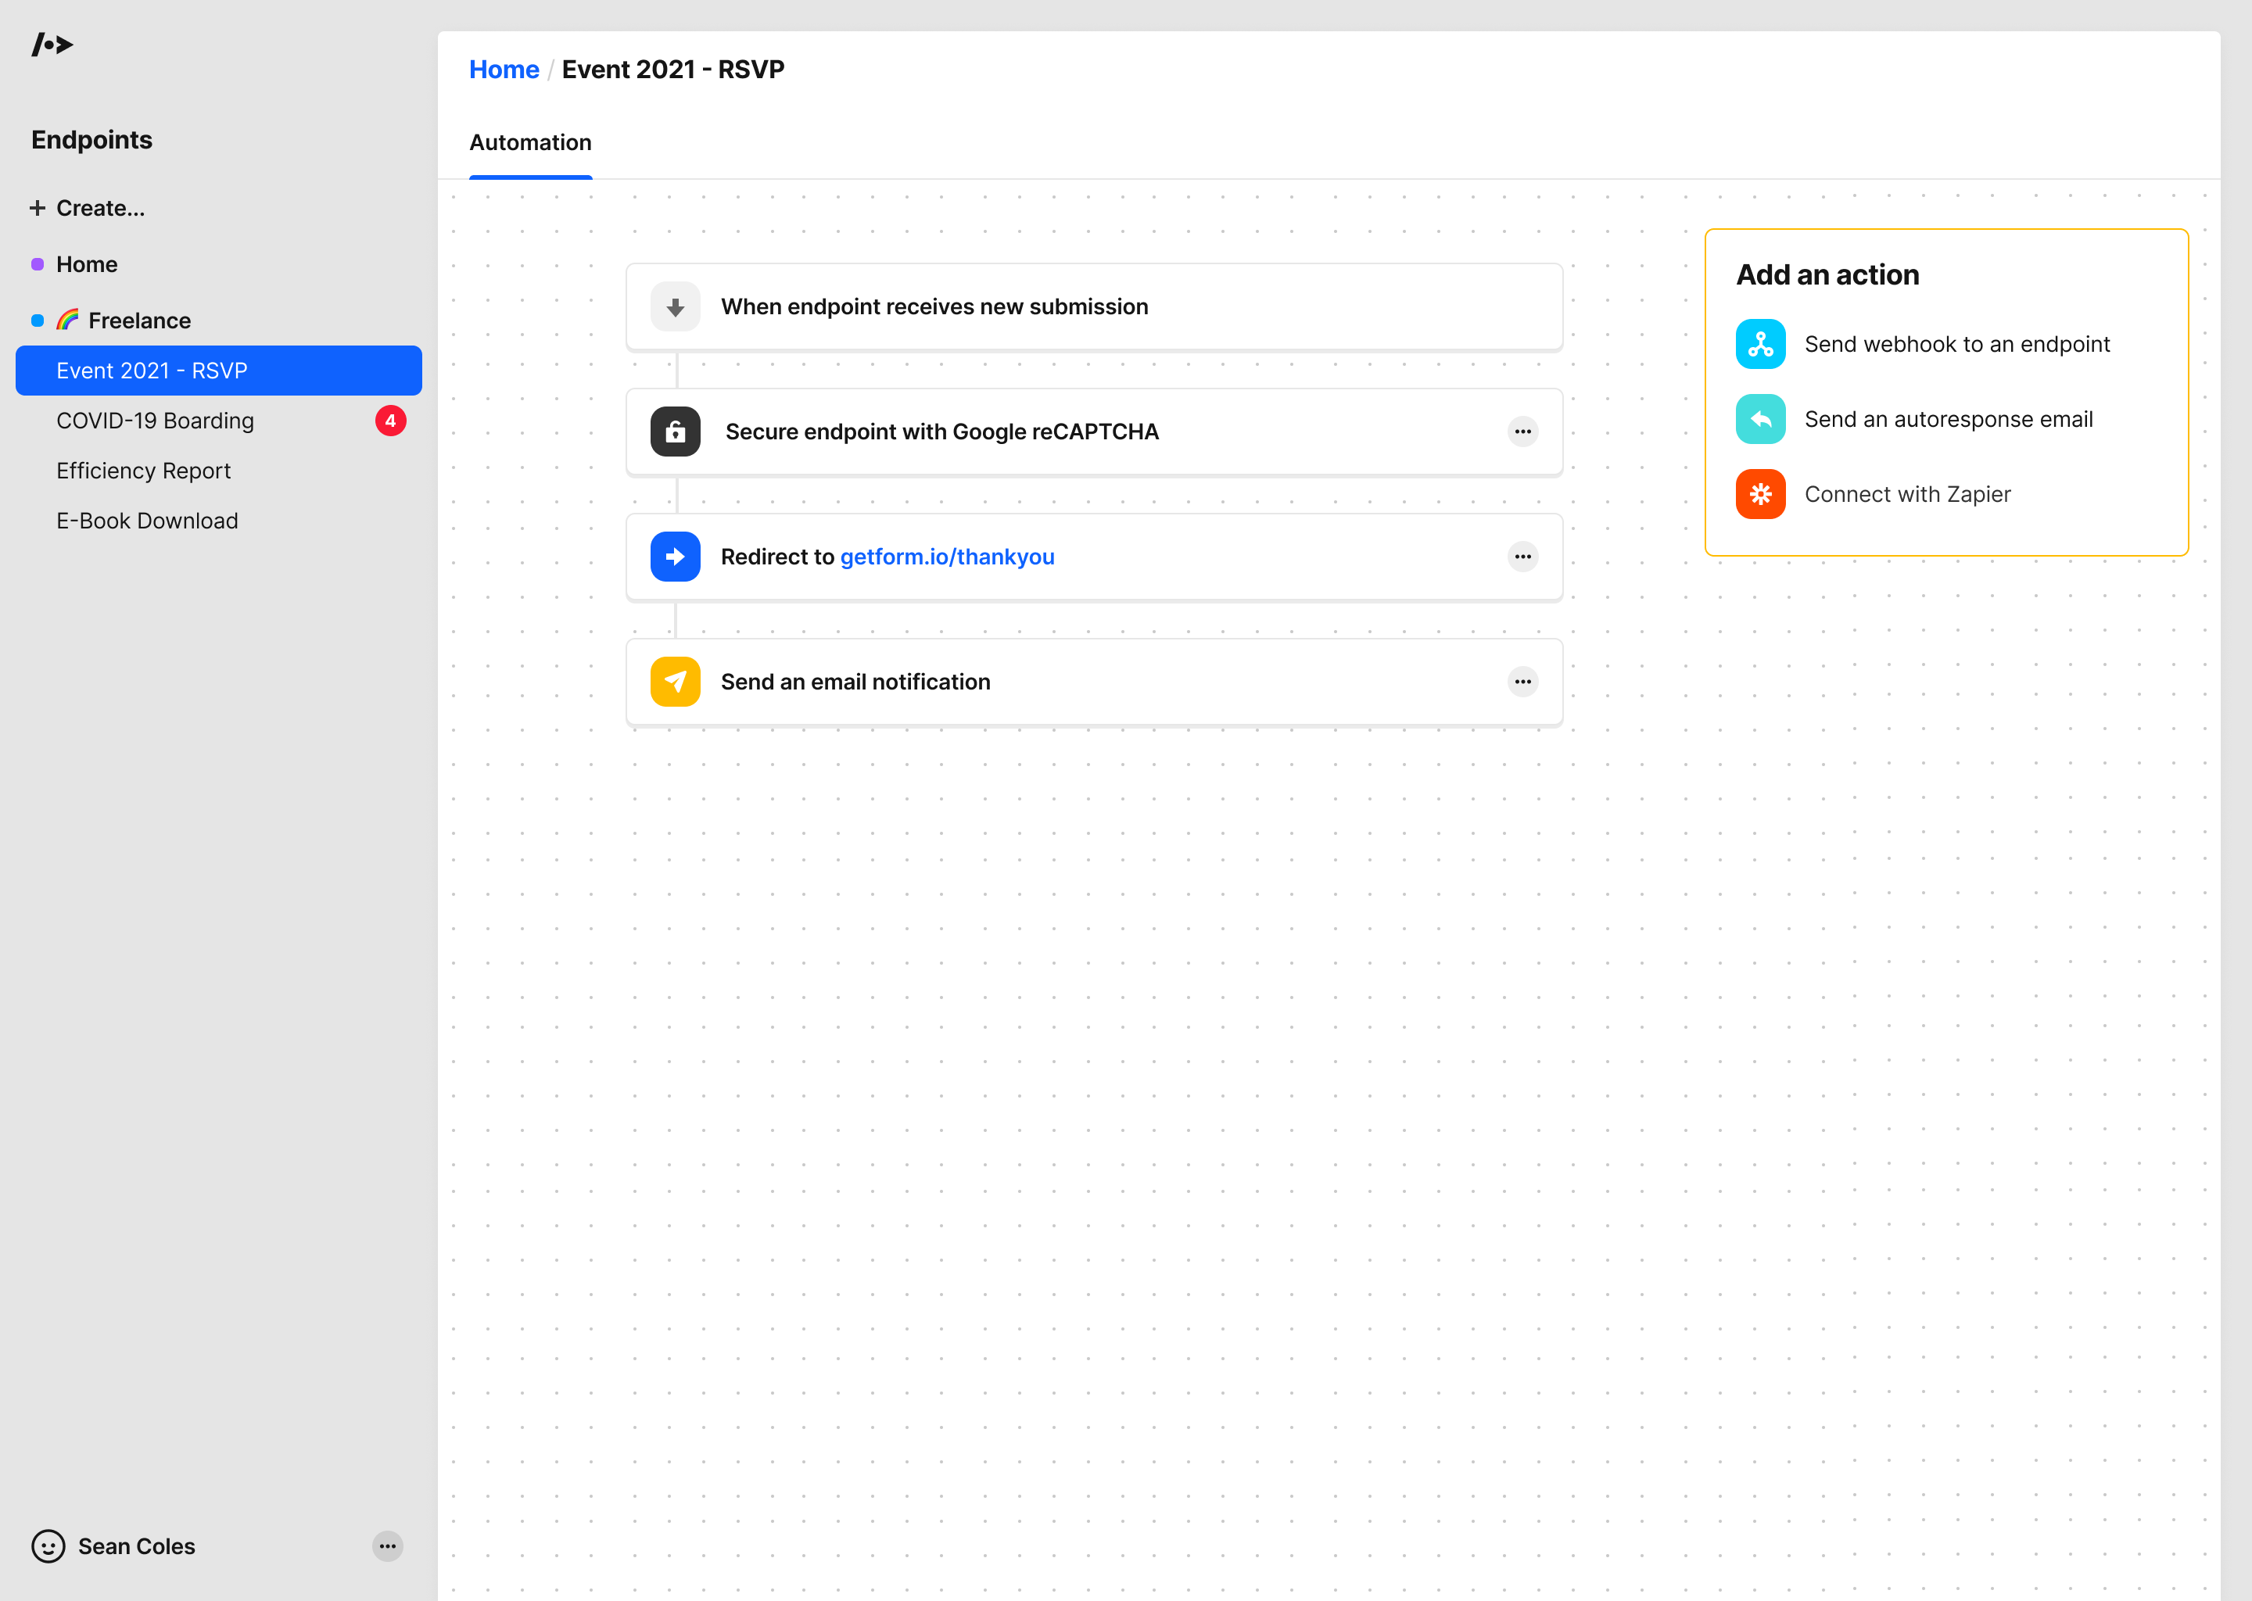2252x1601 pixels.
Task: Click the submission trigger arrow icon
Action: click(676, 306)
